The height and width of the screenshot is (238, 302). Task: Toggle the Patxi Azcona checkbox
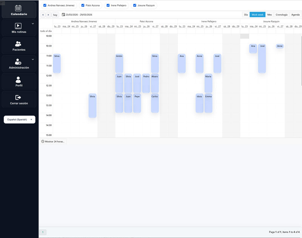[x=83, y=6]
